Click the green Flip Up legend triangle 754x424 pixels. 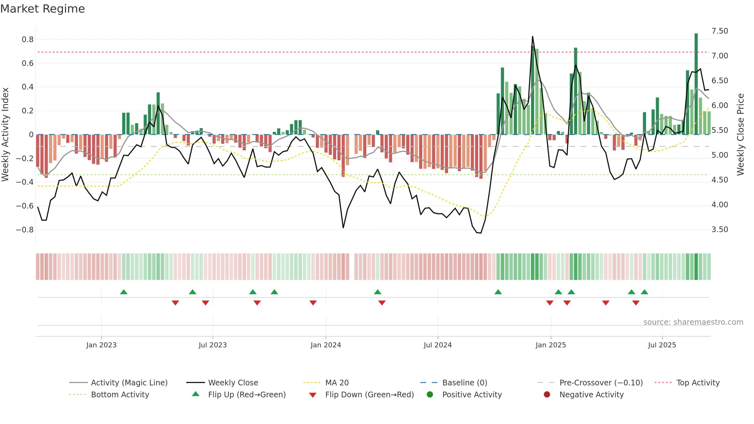coord(196,394)
